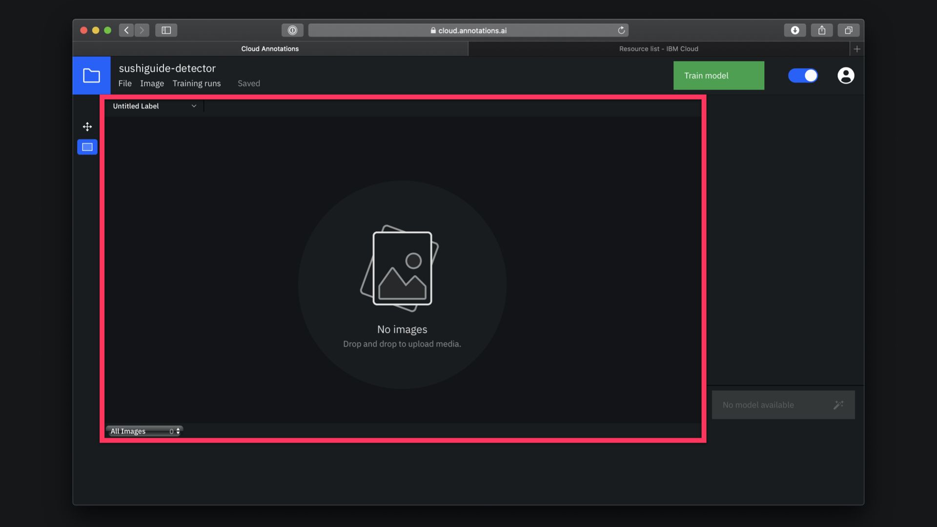The image size is (937, 527).
Task: Click the Saved status text
Action: coord(249,83)
